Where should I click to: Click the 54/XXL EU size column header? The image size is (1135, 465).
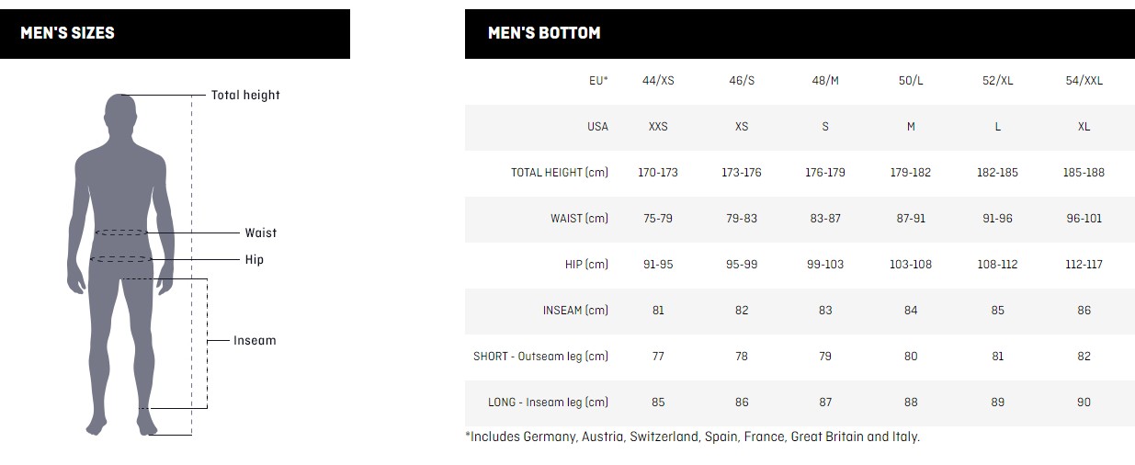pos(1084,81)
